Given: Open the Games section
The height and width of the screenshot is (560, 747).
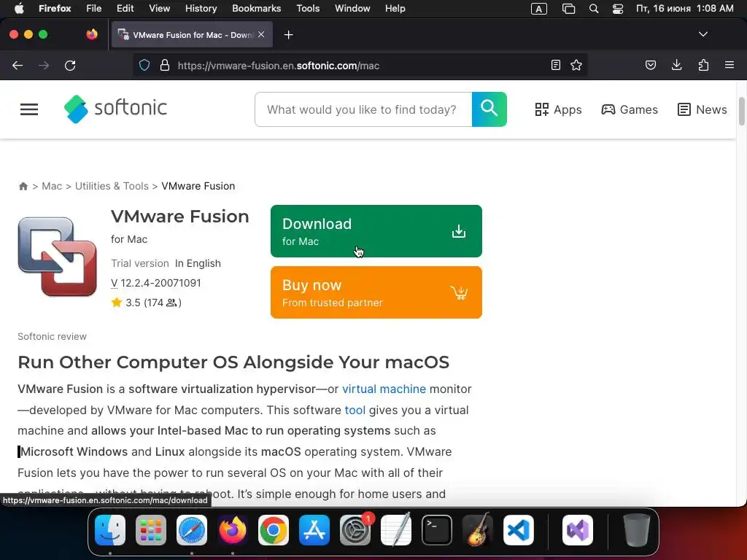Looking at the screenshot, I should tap(630, 109).
